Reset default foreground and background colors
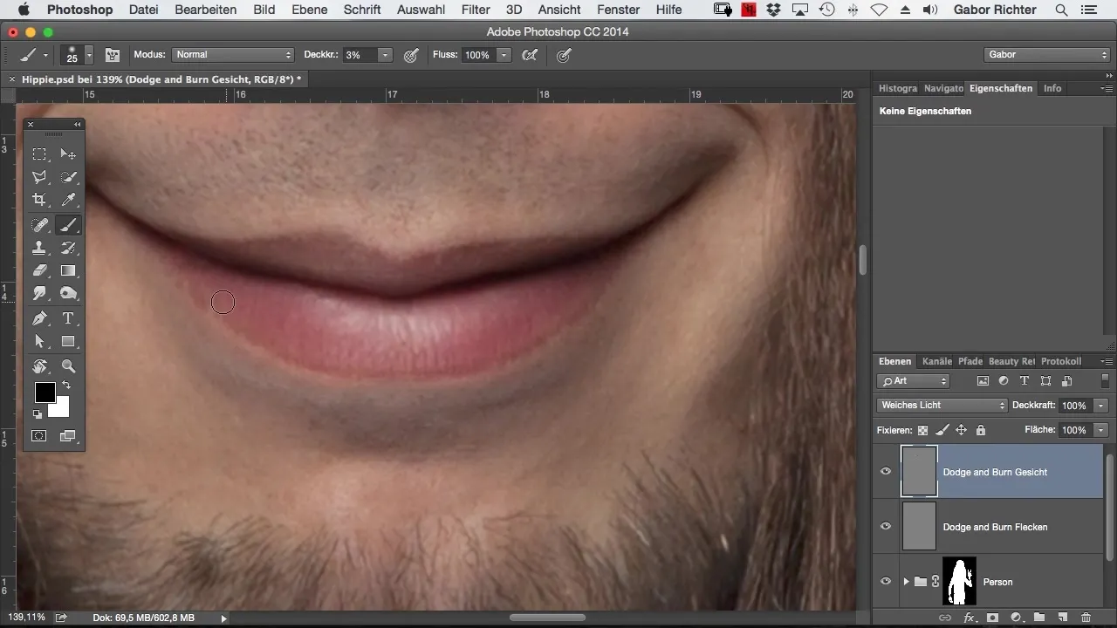This screenshot has height=628, width=1117. (x=38, y=414)
